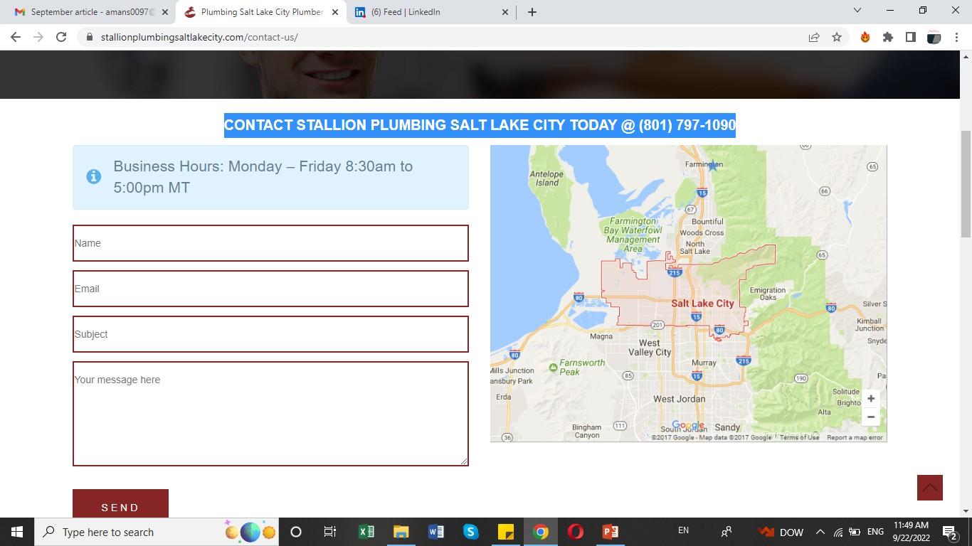Close the LinkedIn Feed tab
The image size is (972, 546).
[505, 12]
